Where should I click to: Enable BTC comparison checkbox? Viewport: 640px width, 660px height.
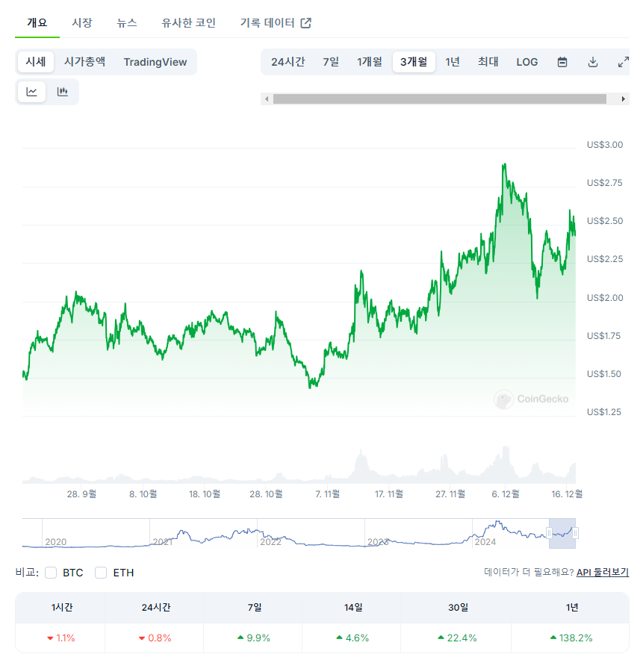click(51, 573)
